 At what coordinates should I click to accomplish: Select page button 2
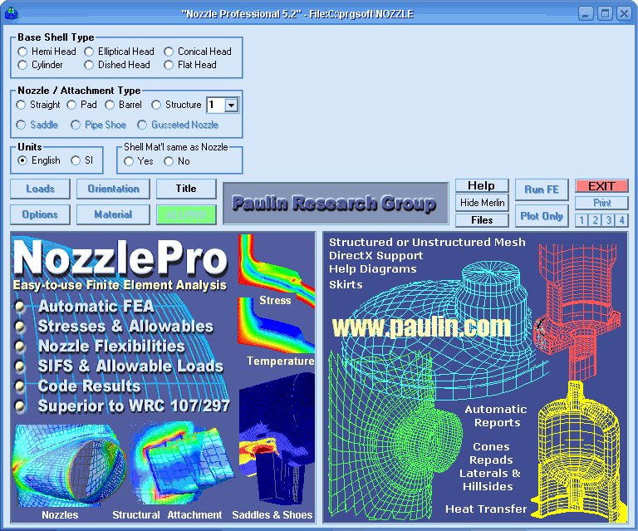point(596,220)
